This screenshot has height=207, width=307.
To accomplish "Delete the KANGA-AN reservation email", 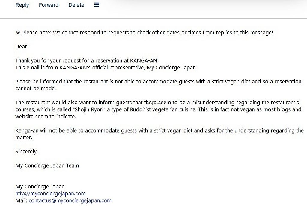I will coord(76,5).
